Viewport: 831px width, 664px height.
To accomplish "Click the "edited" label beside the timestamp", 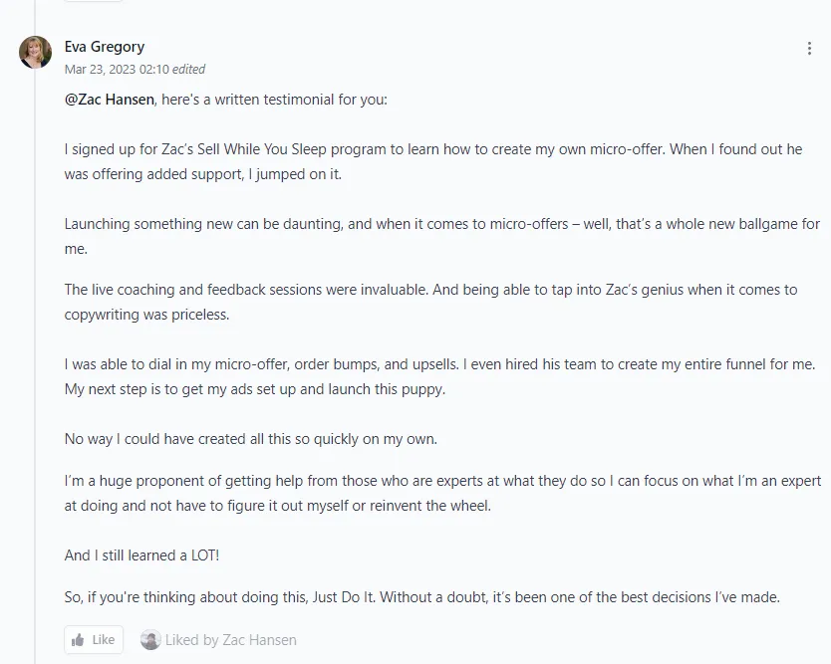I will point(188,69).
